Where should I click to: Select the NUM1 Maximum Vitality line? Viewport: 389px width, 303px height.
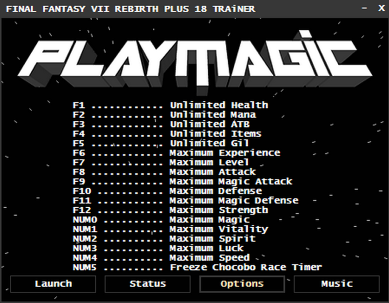click(170, 229)
